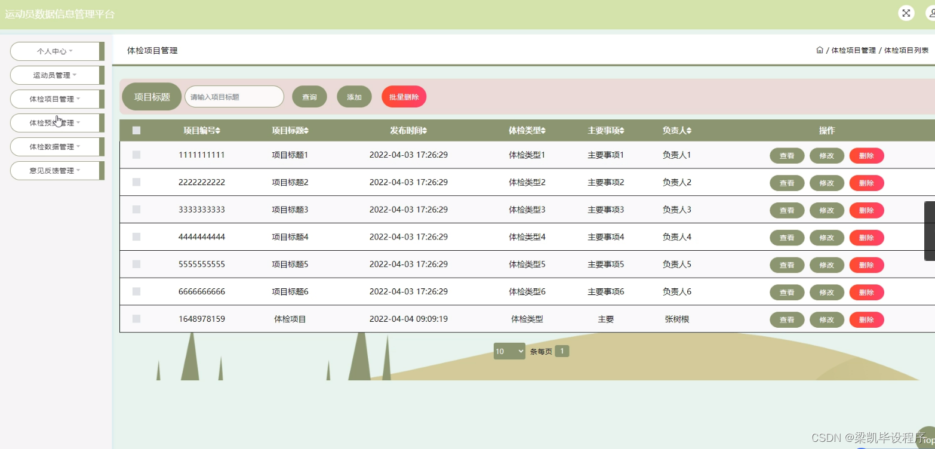
Task: Click the red 批量删除 button
Action: [404, 97]
